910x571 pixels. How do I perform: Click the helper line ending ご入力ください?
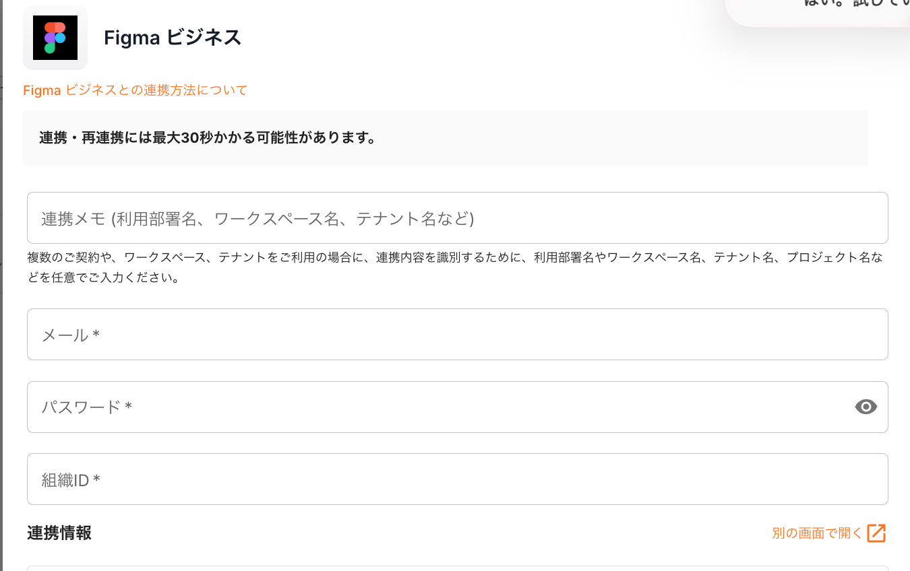(x=103, y=277)
